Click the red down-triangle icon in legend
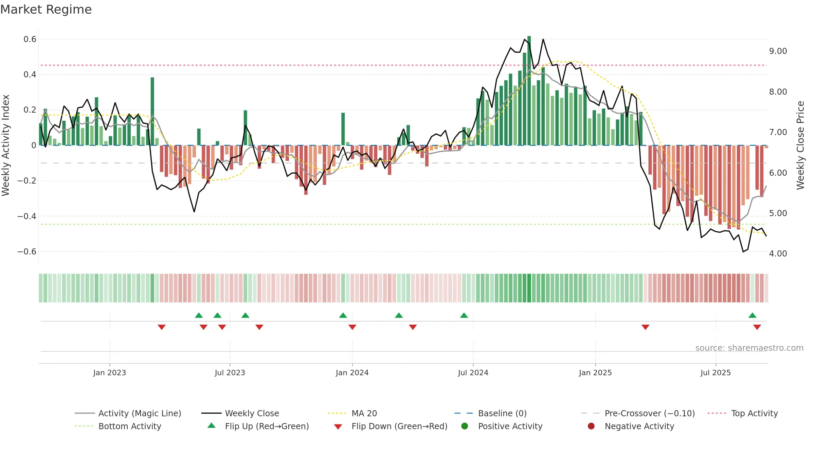 pos(338,427)
